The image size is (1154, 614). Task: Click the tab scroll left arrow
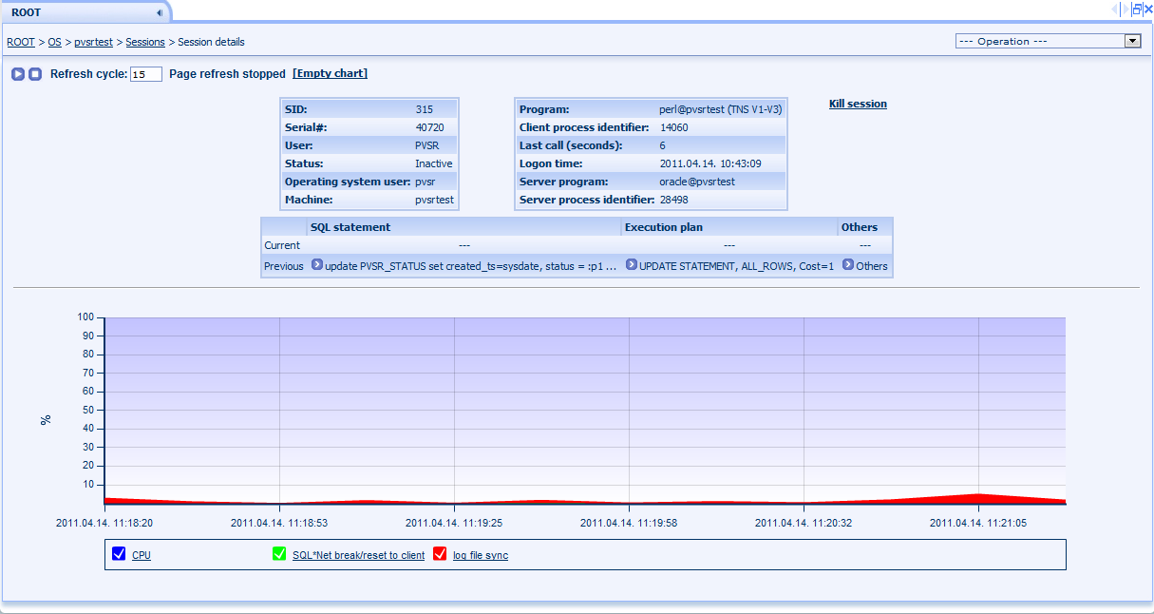1115,9
